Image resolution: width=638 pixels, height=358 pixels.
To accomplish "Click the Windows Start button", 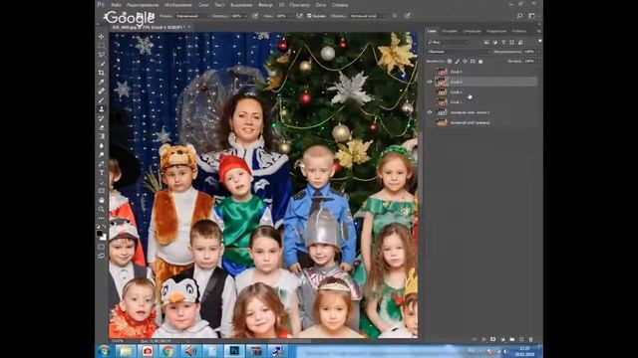I will pos(104,351).
